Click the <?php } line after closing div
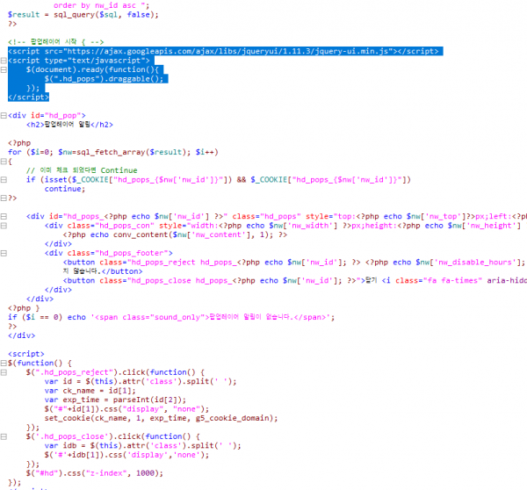Viewport: 527px width, 490px height. tap(24, 308)
